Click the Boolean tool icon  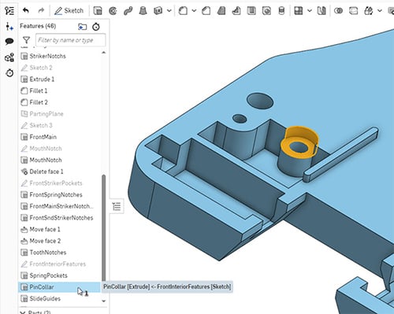click(338, 11)
